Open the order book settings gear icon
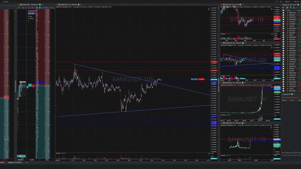Viewport: 301px width, 169px height. pyautogui.click(x=37, y=8)
